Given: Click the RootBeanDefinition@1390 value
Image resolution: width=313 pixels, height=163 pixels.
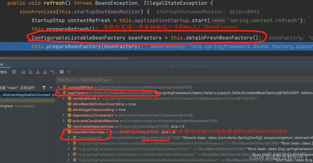Looking at the screenshot, I should (255, 143).
